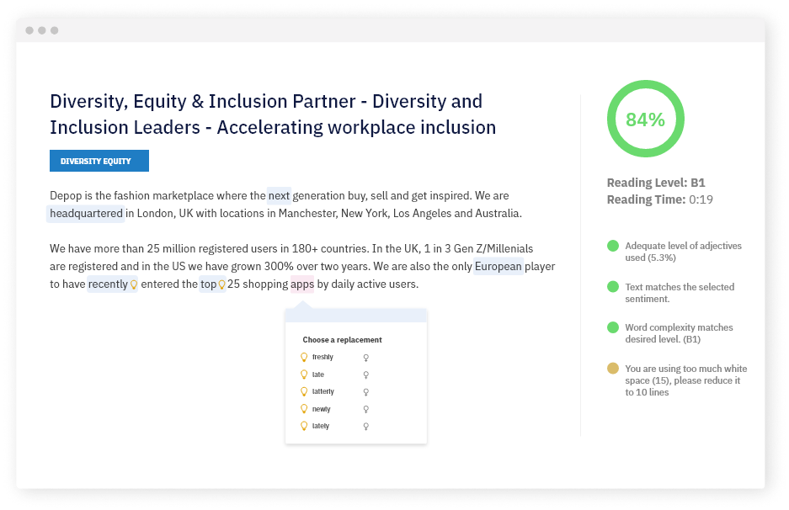
Task: Click the lightbulb icon beside 'newly'
Action: 304,408
